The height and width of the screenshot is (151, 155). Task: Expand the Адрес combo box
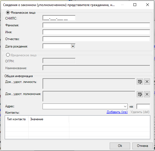pos(125,107)
